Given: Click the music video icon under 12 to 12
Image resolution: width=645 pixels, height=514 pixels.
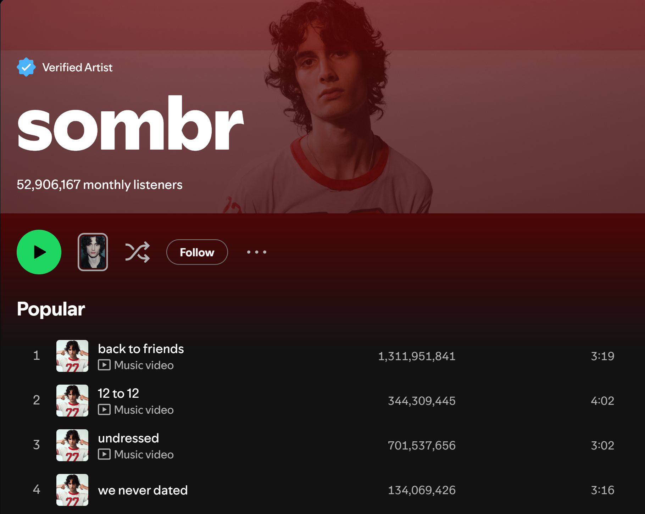Looking at the screenshot, I should [x=104, y=409].
